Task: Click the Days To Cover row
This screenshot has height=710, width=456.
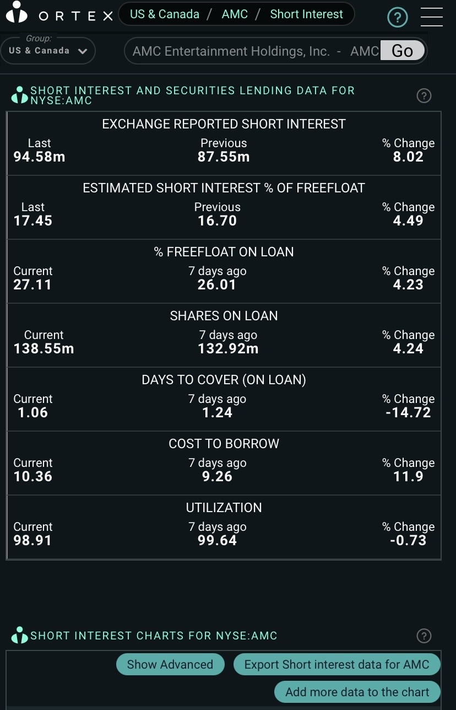Action: pyautogui.click(x=224, y=399)
